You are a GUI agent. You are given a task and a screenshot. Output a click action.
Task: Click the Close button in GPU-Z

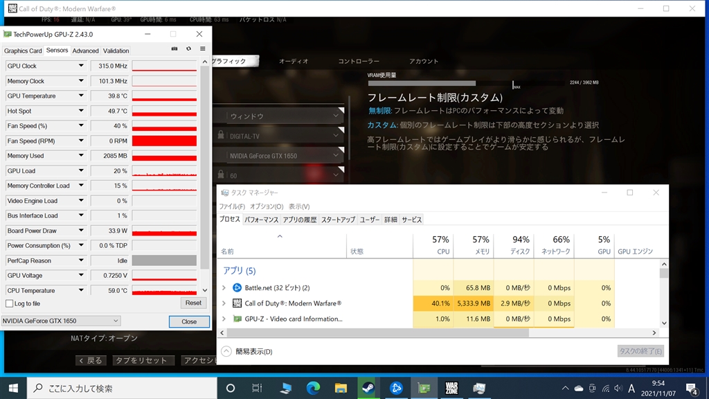[189, 321]
